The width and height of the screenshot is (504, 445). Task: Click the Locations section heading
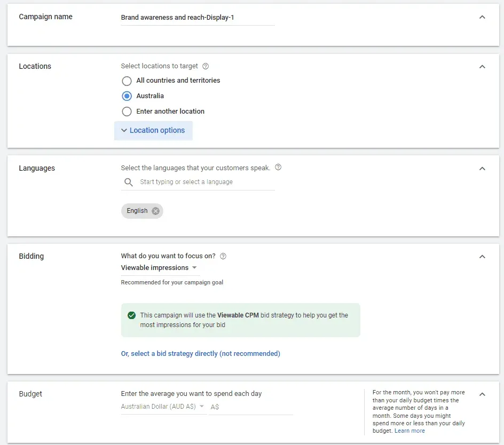tap(35, 67)
